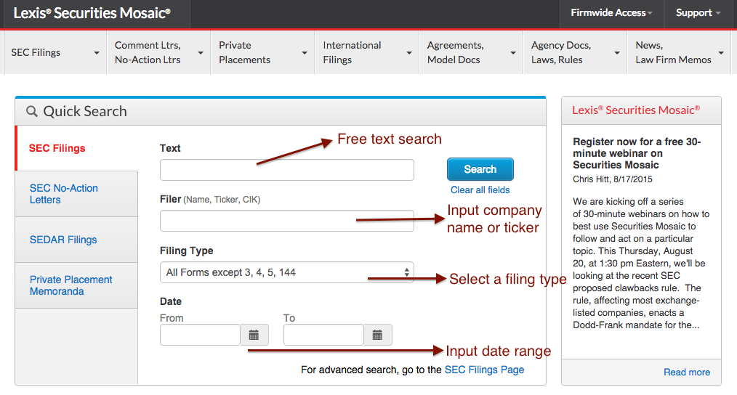The height and width of the screenshot is (395, 737).
Task: Focus the To date input field
Action: click(324, 335)
